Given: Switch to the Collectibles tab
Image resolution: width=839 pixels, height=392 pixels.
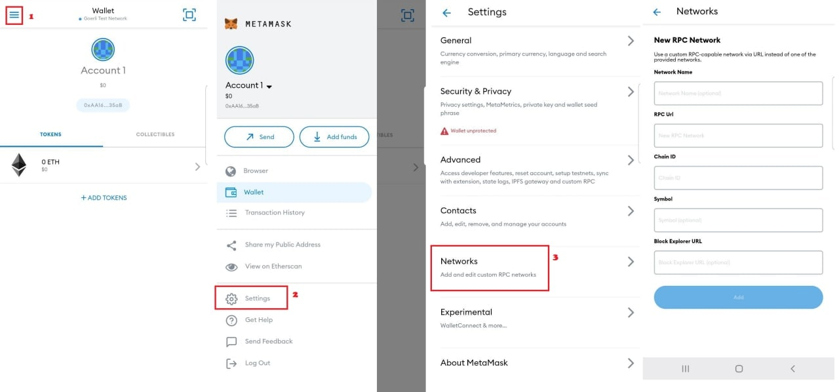Looking at the screenshot, I should point(155,134).
